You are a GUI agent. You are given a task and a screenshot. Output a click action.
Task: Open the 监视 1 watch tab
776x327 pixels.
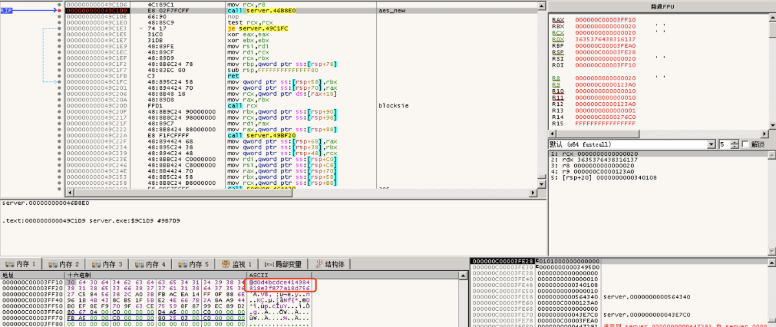pos(237,264)
